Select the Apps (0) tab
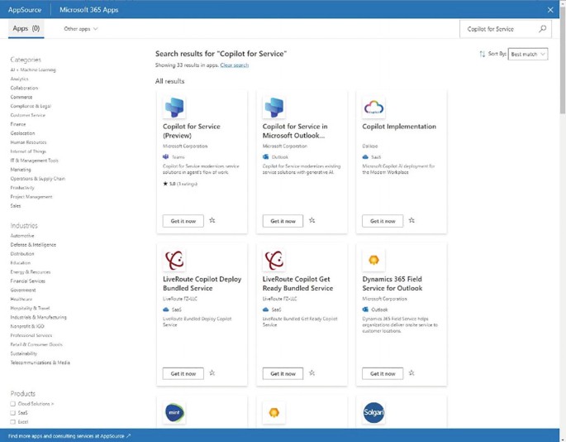This screenshot has width=566, height=442. [x=26, y=29]
